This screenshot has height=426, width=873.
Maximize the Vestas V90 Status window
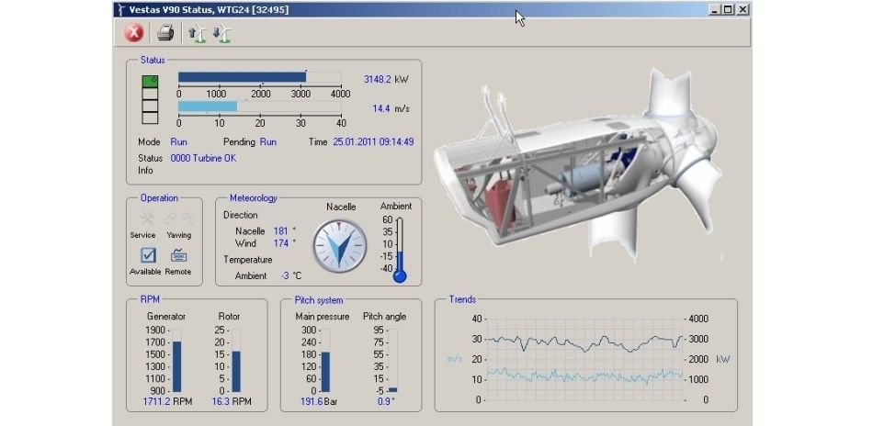tap(728, 9)
